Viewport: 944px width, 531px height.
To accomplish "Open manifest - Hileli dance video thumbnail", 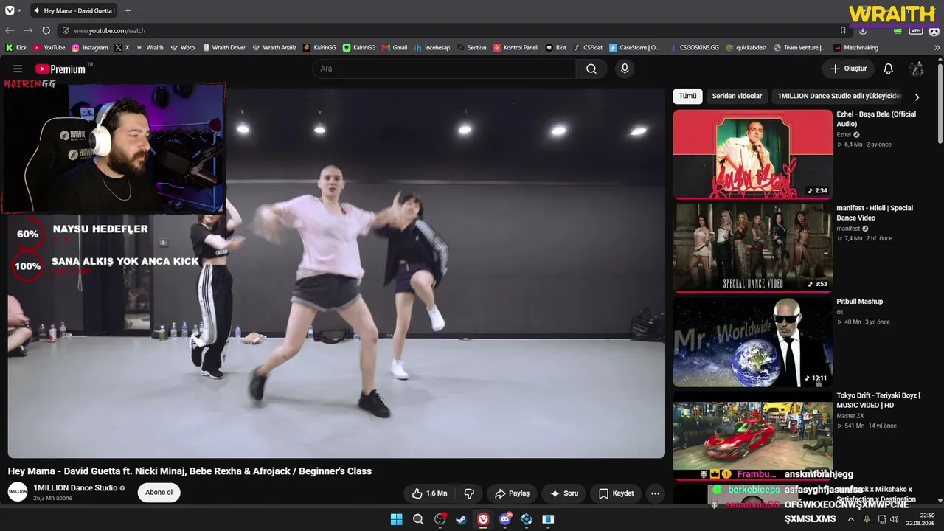I will (752, 248).
